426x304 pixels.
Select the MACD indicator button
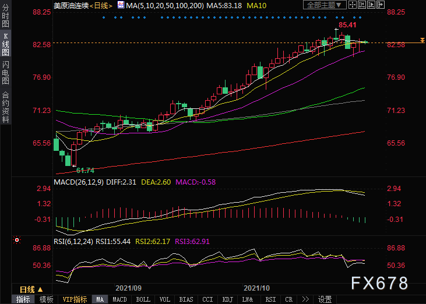coord(119,299)
